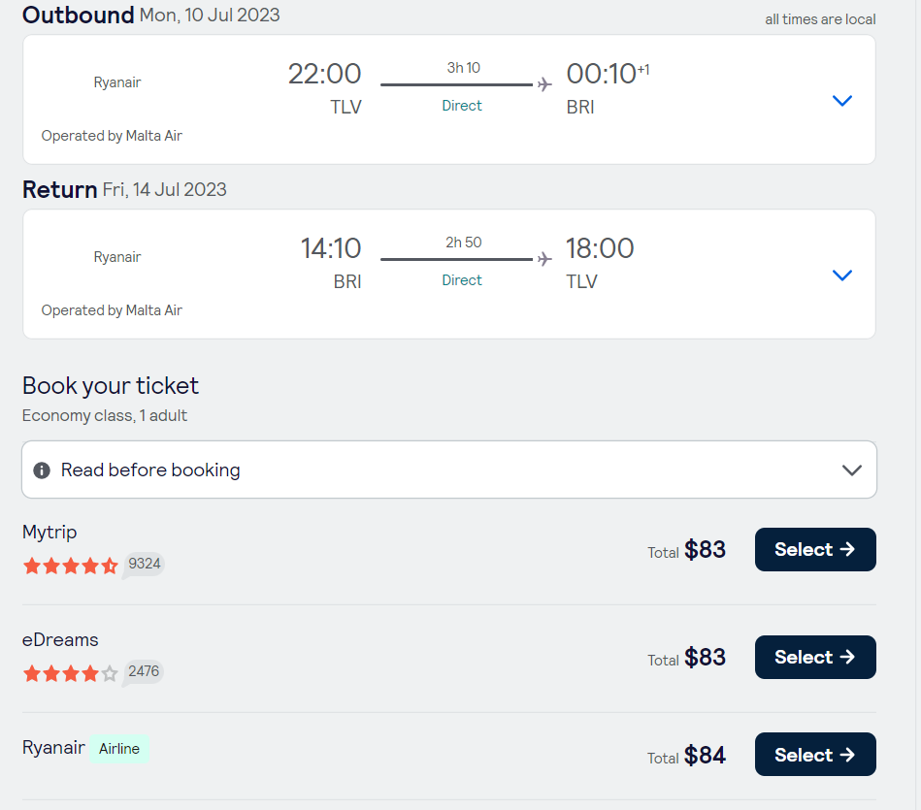The height and width of the screenshot is (810, 921).
Task: Expand outbound flight details chevron
Action: (x=841, y=100)
